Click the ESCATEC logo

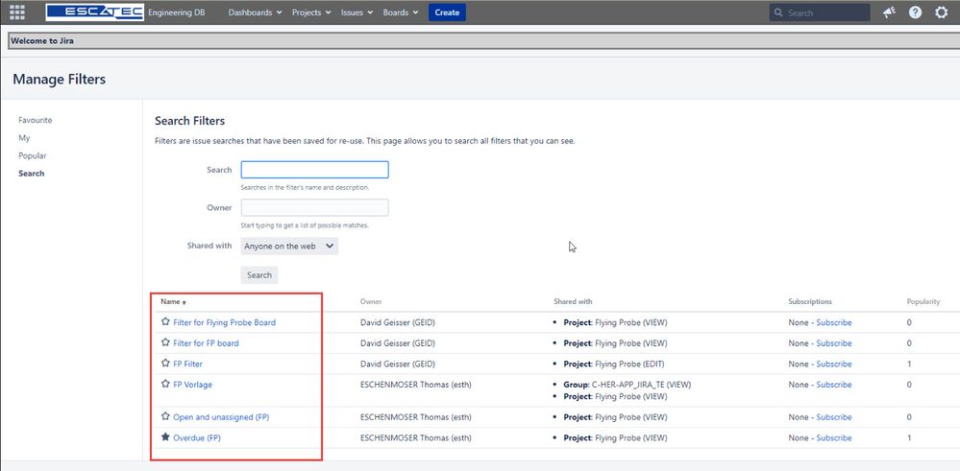coord(95,12)
